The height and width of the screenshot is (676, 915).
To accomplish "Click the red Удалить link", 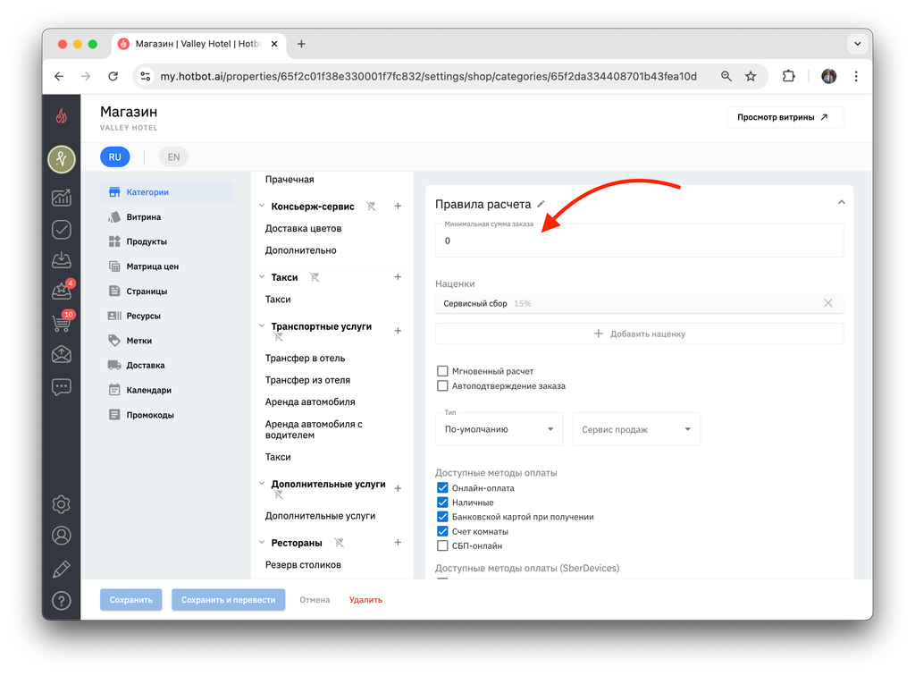I will pyautogui.click(x=365, y=599).
